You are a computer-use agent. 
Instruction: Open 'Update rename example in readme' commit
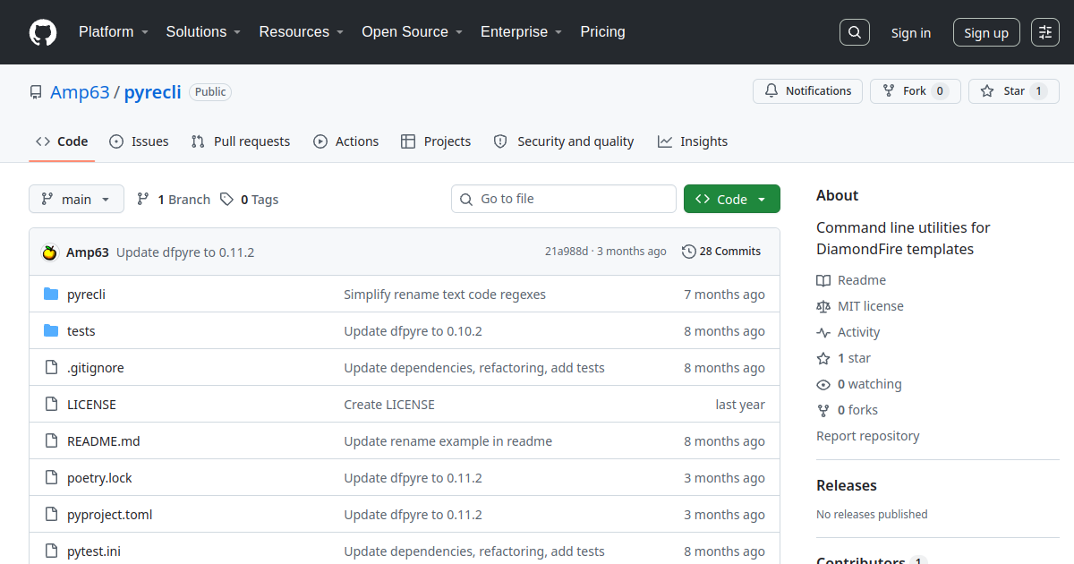tap(447, 441)
